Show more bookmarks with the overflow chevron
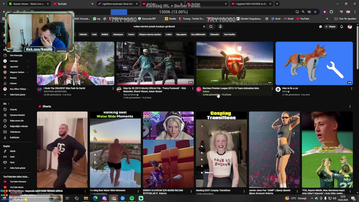359x202 pixels. [327, 19]
